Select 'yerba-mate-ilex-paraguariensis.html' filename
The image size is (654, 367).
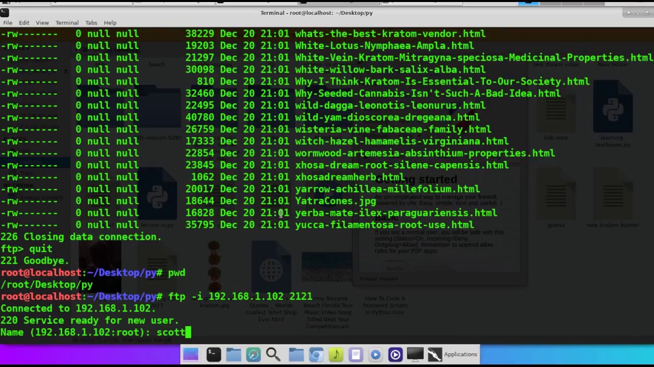(x=396, y=213)
